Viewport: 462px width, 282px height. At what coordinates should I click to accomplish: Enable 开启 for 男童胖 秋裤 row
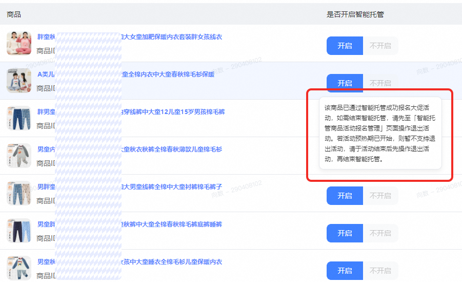click(x=345, y=233)
